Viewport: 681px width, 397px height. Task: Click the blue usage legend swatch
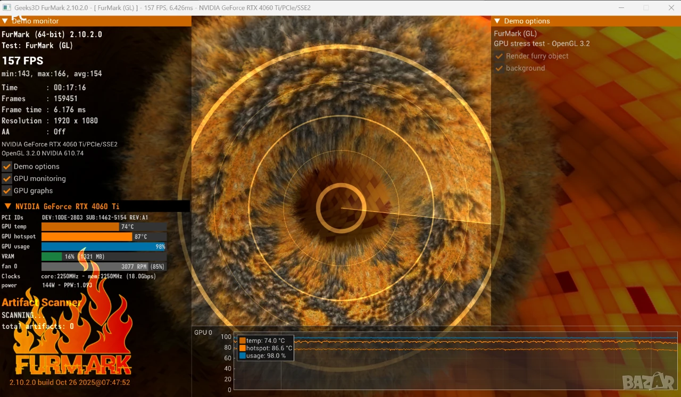242,355
